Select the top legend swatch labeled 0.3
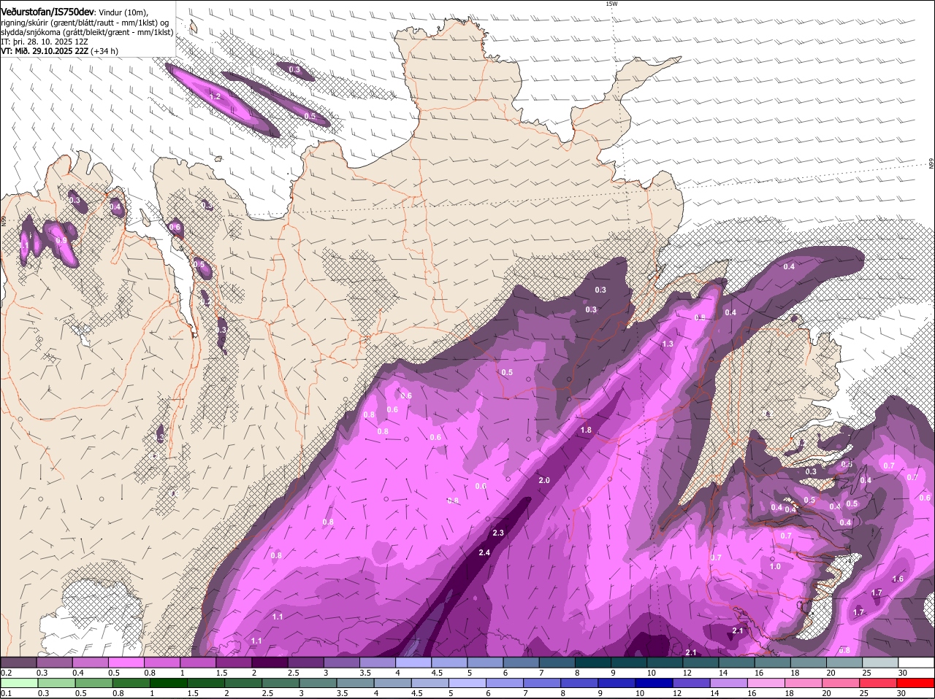Viewport: 935px width, 699px height. pos(54,663)
